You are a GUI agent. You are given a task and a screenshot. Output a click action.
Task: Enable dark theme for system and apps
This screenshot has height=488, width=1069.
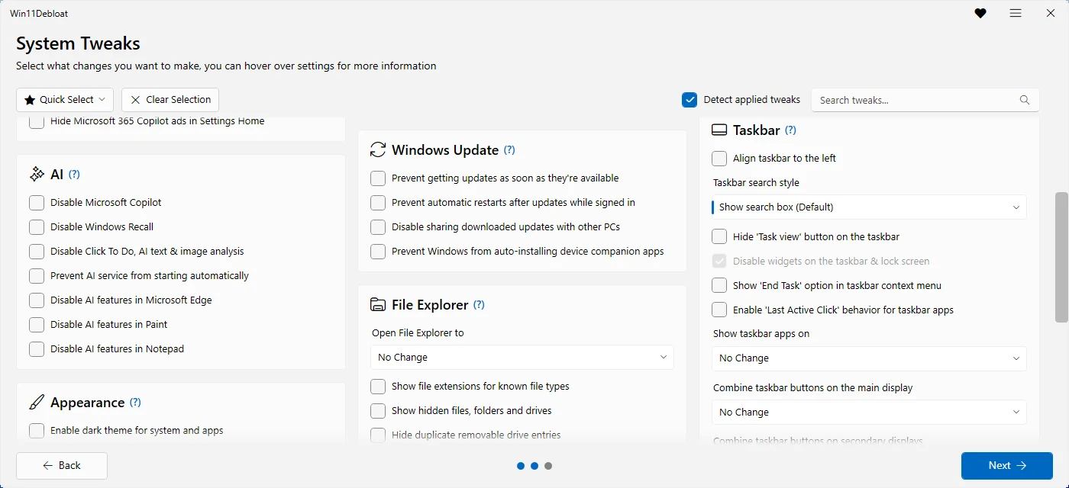(x=37, y=430)
